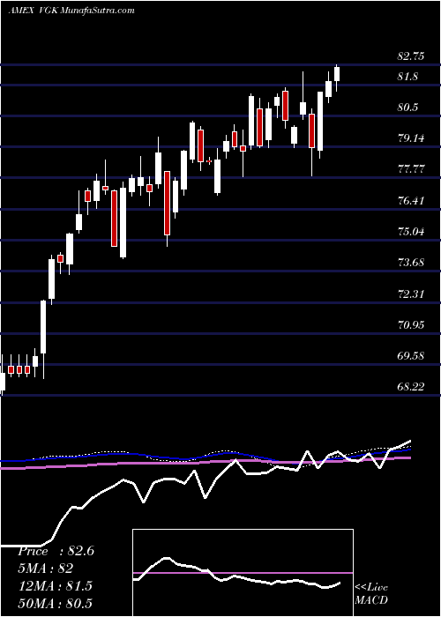Screen dimensions: 441x617
Task: Select the 70.95 price axis label
Action: click(411, 325)
